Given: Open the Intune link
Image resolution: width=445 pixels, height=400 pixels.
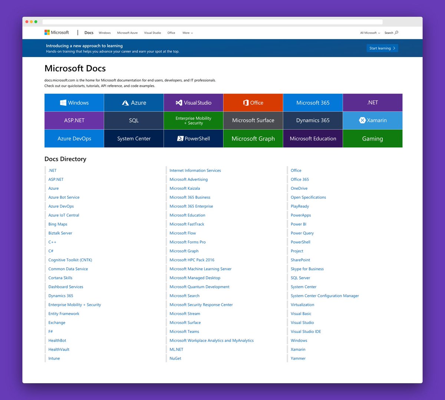Looking at the screenshot, I should click(54, 358).
